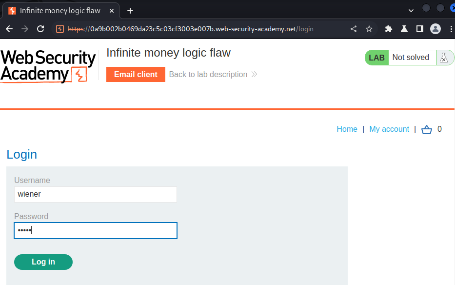Open the site security info icon
The image size is (455, 285).
click(60, 29)
